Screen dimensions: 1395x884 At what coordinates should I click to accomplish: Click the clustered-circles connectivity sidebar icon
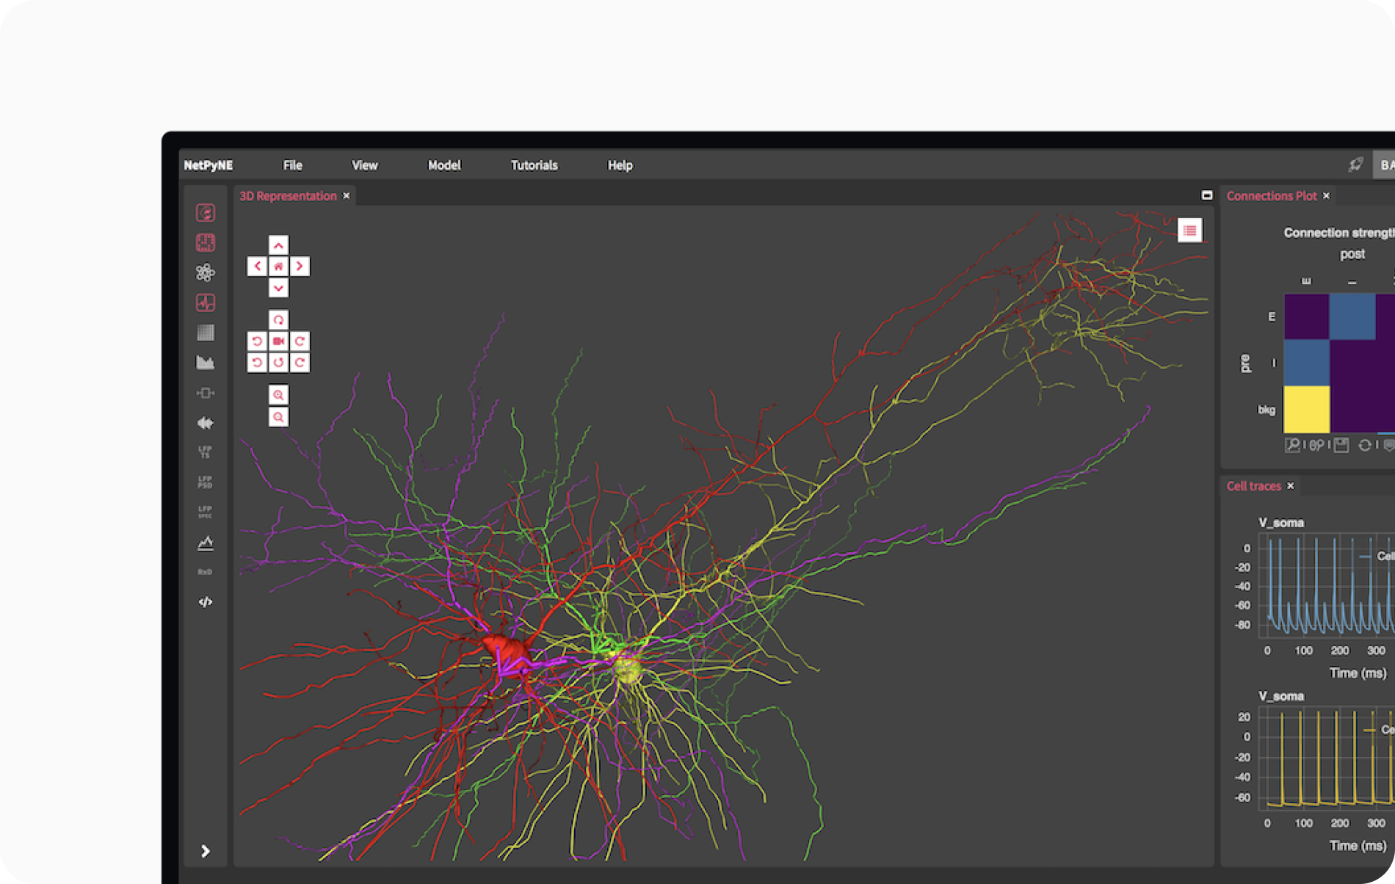click(206, 272)
